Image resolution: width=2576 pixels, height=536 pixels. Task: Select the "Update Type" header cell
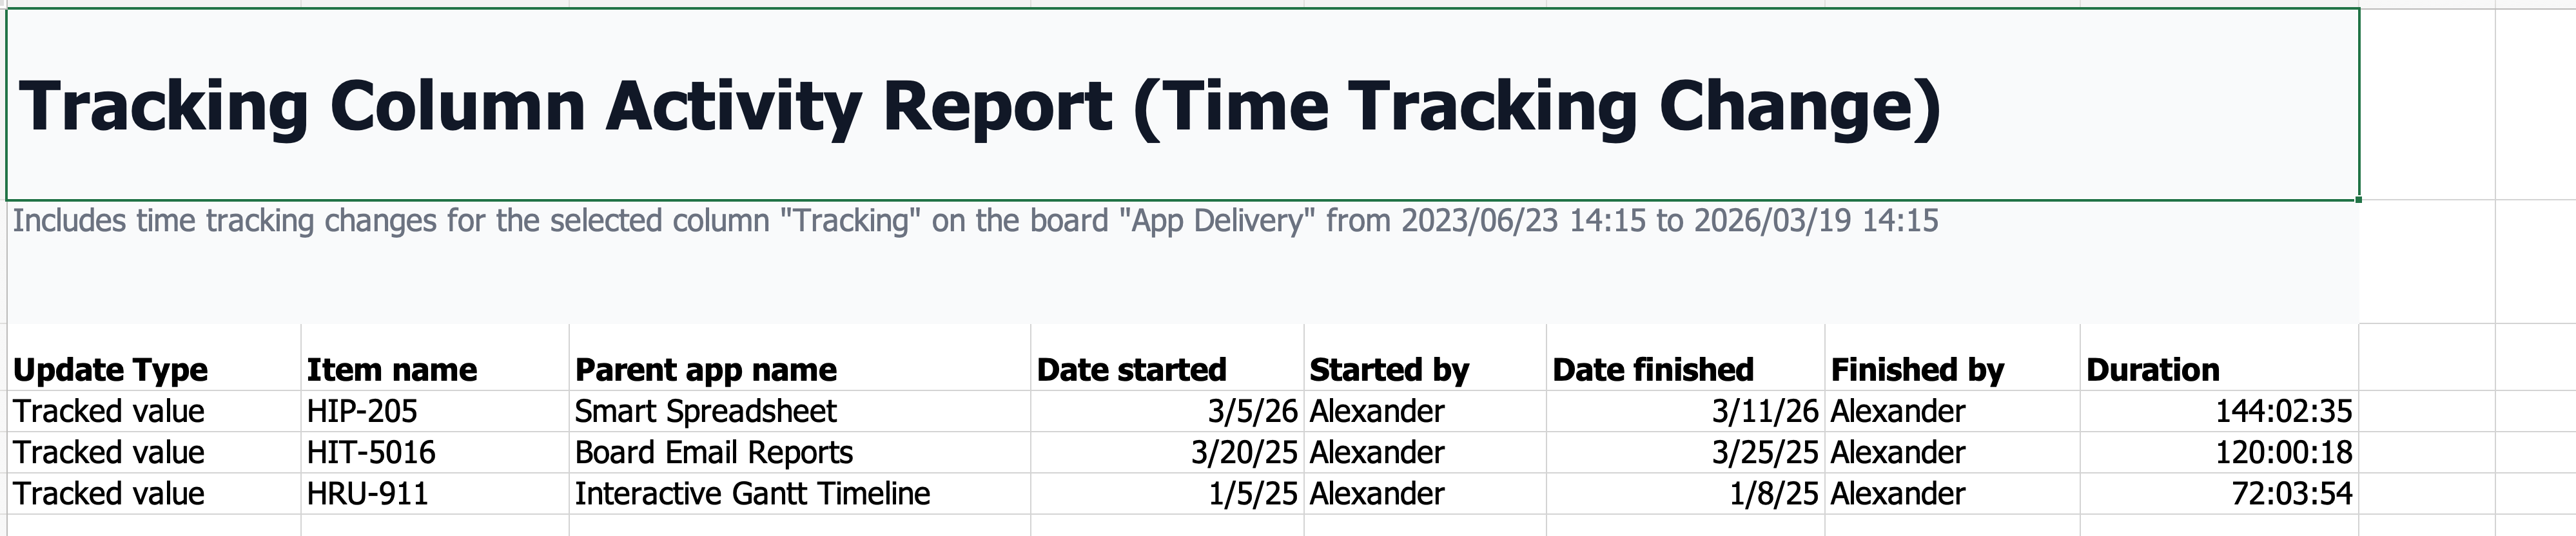110,370
